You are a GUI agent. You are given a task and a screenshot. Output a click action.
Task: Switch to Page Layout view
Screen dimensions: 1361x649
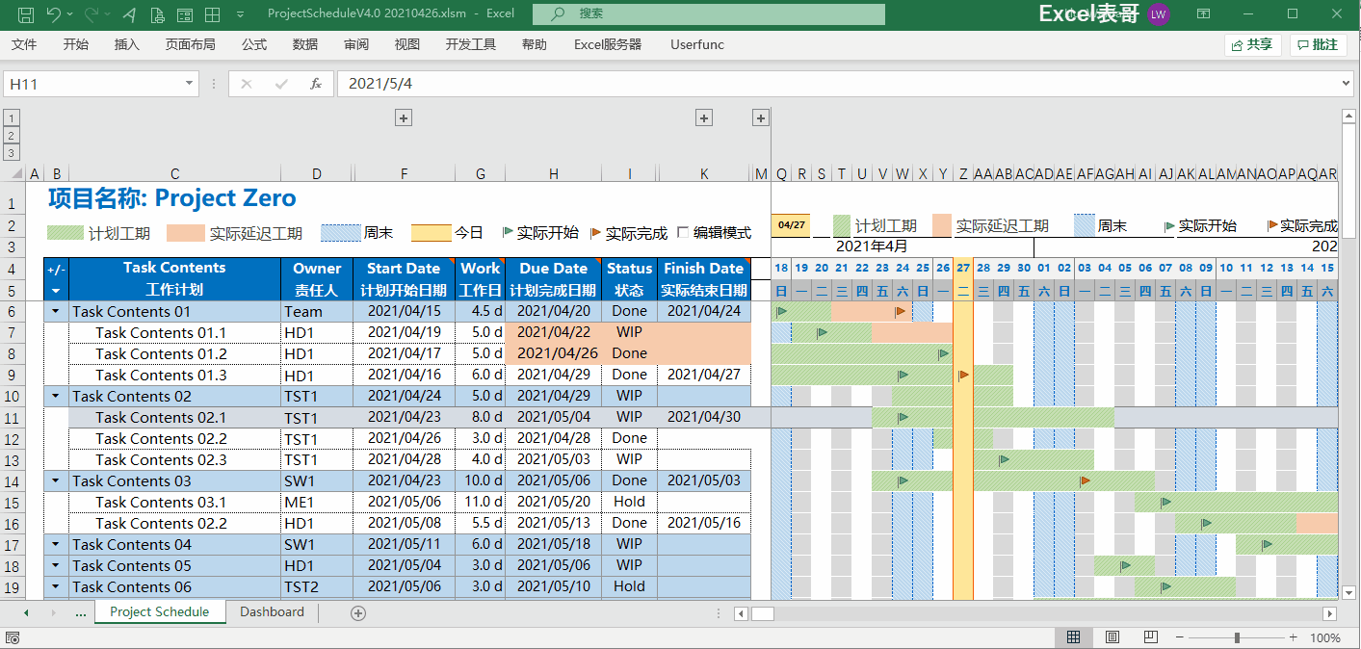(1112, 637)
